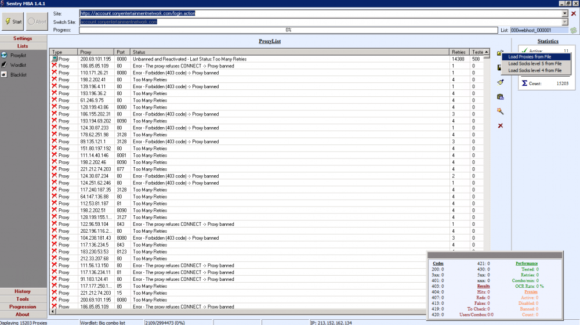Sort by the Port column header
The image size is (580, 325).
coord(122,52)
